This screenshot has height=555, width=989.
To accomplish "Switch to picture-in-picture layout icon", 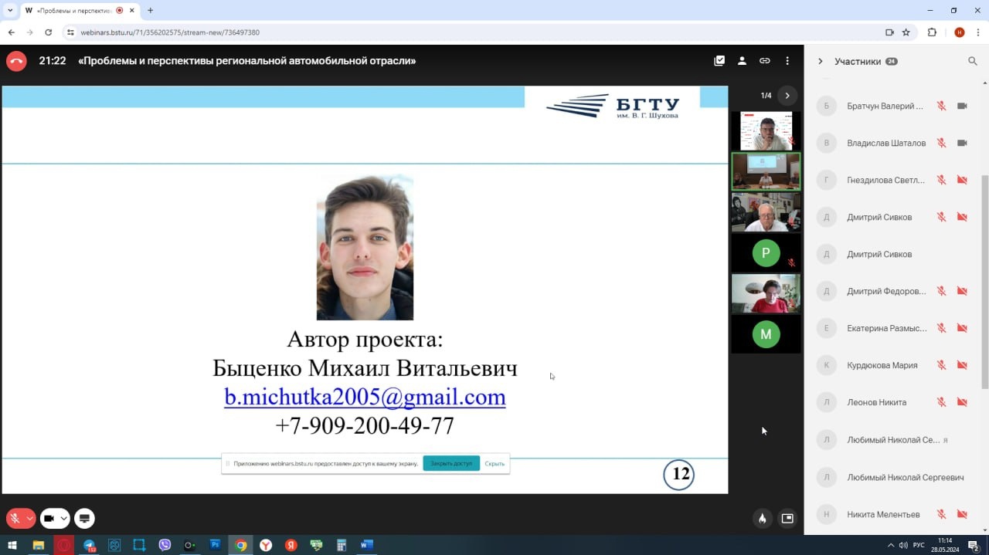I will tap(787, 519).
